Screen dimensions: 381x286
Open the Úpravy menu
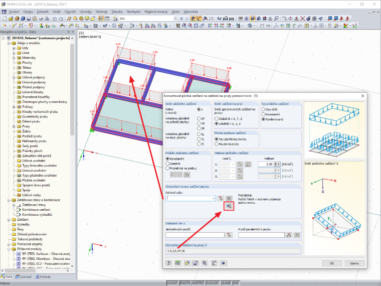pos(28,12)
